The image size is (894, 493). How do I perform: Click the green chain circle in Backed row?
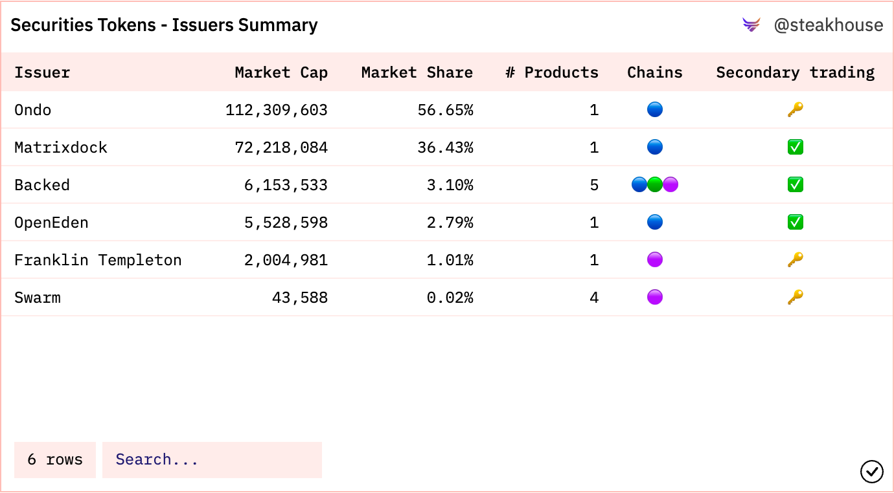coord(655,185)
